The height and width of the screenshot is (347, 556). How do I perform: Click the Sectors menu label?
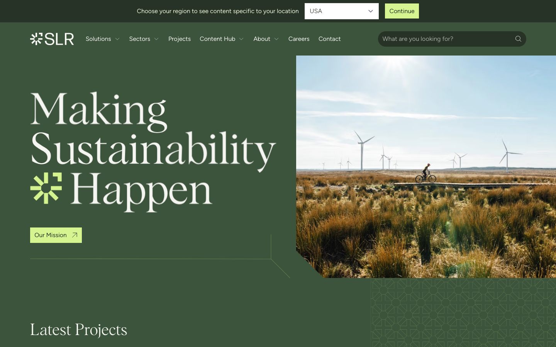(x=139, y=39)
